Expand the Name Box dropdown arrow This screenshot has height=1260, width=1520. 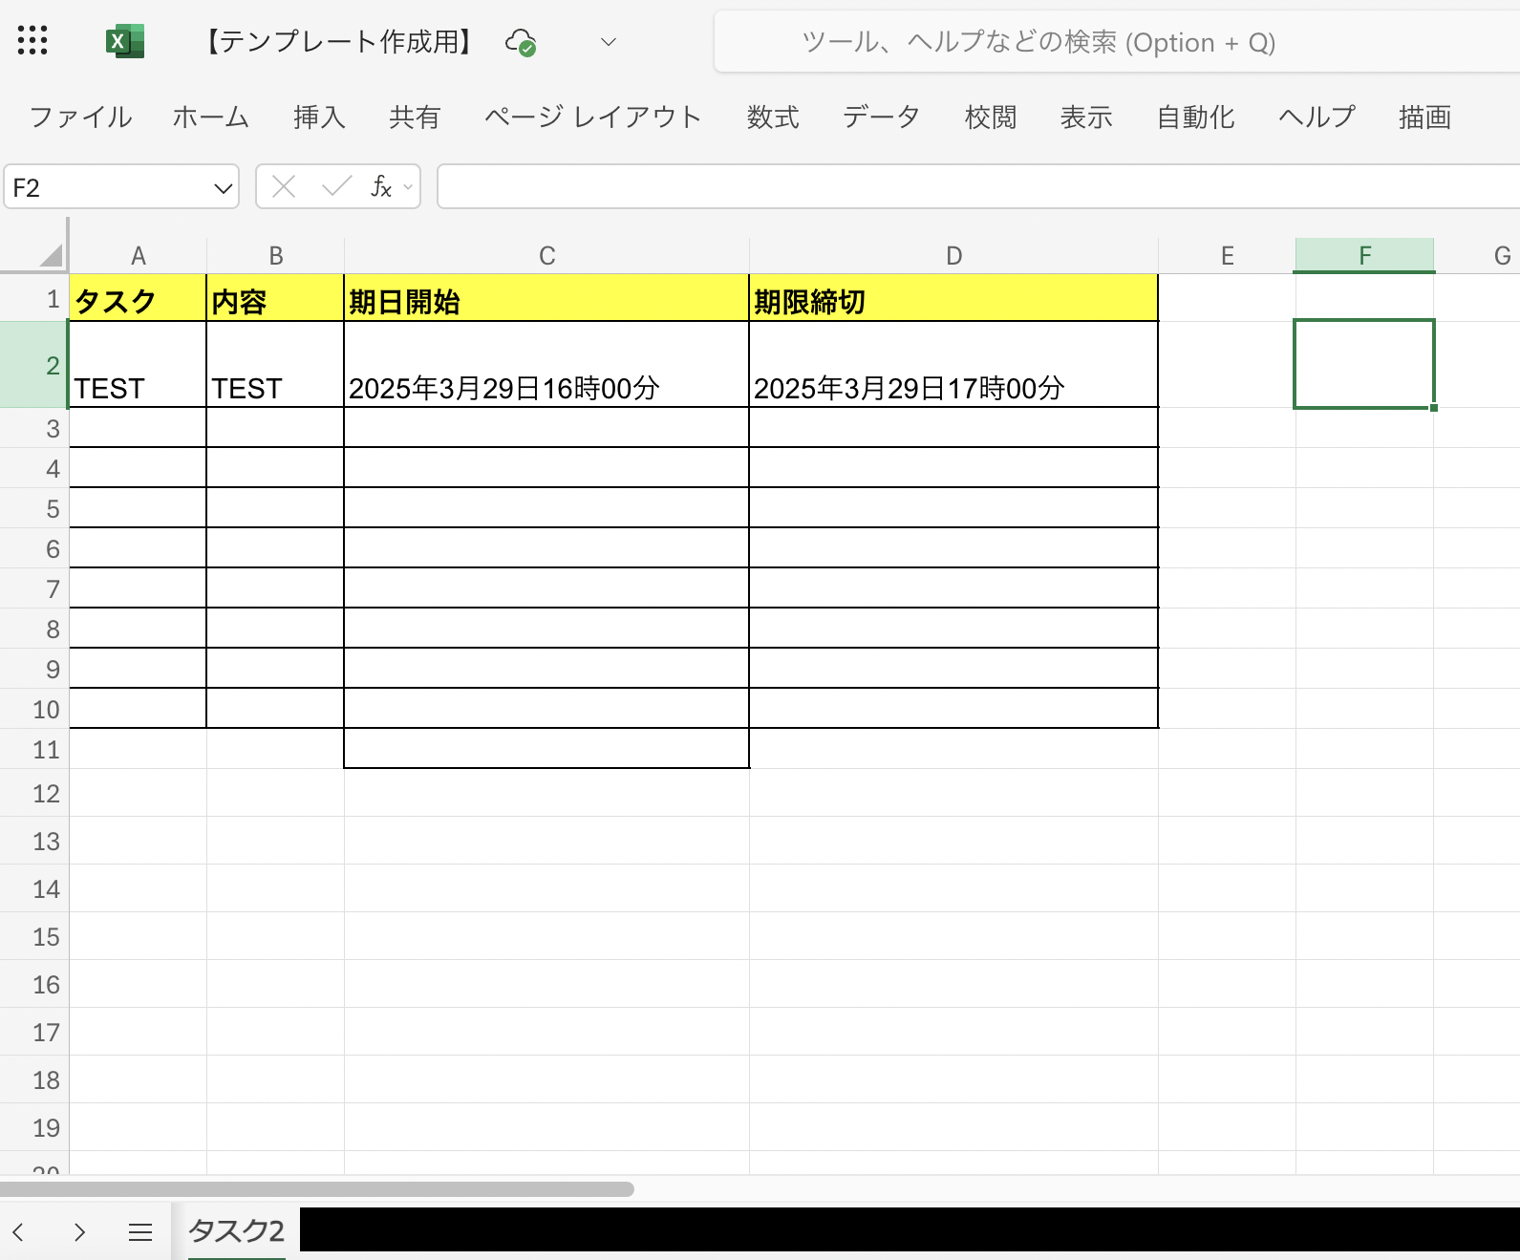[x=224, y=188]
